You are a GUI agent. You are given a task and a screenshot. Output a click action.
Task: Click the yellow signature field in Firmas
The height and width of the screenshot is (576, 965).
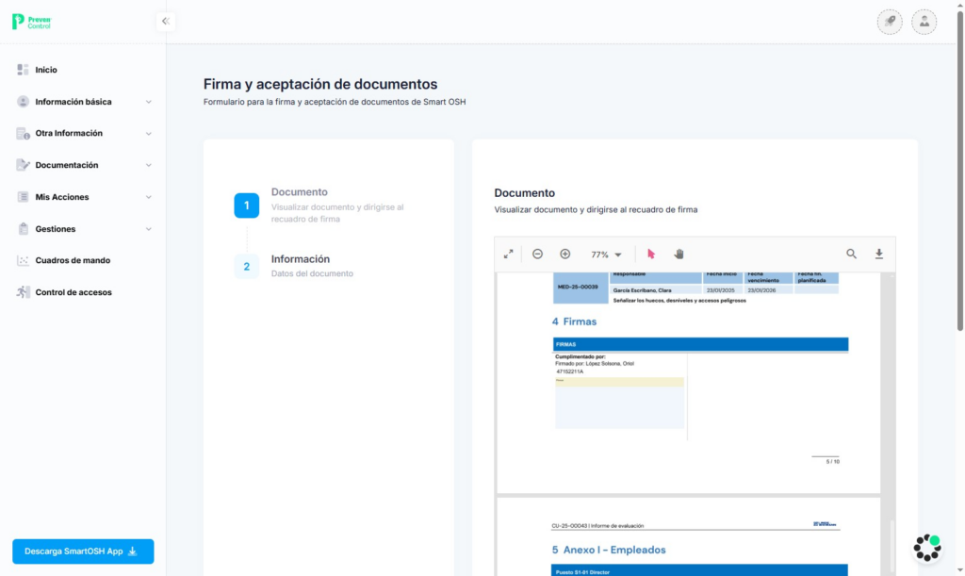coord(619,382)
